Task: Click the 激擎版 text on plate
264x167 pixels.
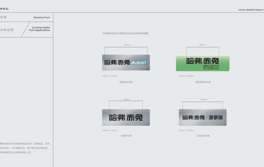Action: click(x=216, y=117)
